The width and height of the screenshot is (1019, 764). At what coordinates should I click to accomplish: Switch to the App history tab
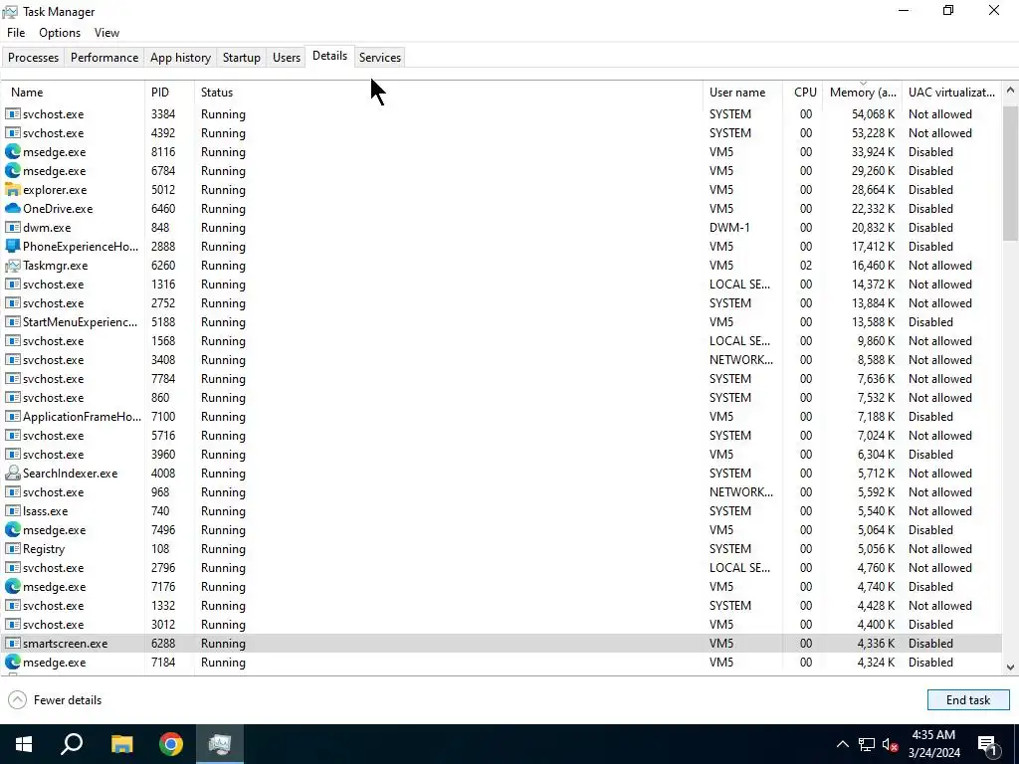coord(181,57)
